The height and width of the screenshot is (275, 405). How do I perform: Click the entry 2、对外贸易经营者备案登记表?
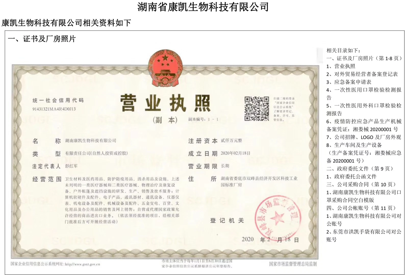(362, 74)
